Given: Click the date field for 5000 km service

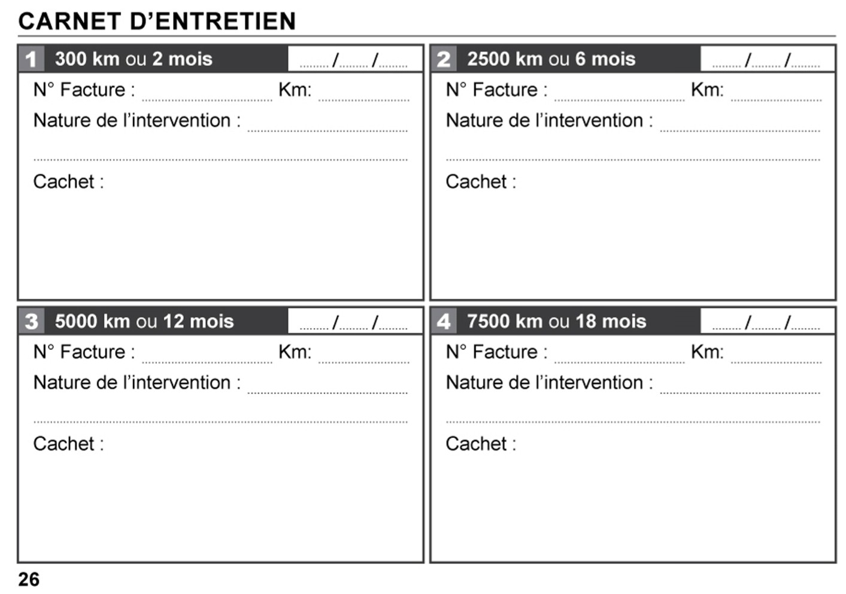Looking at the screenshot, I should (x=354, y=322).
